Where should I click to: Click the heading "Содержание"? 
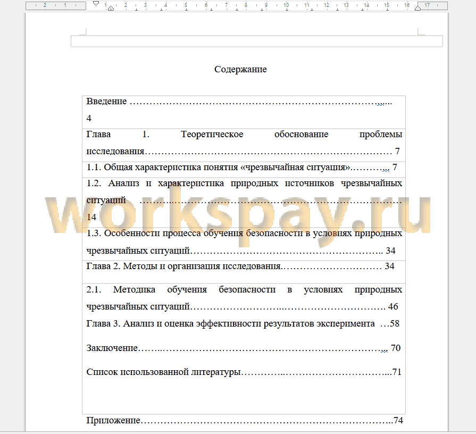[x=240, y=69]
